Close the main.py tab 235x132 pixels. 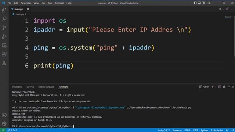28,9
